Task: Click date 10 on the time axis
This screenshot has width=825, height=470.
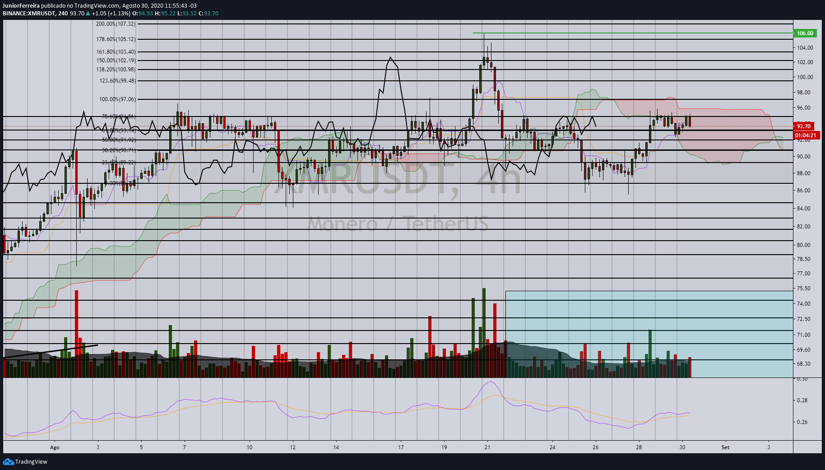Action: coord(250,447)
